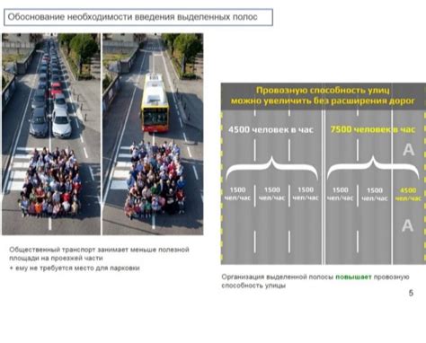
Task: Click the upper 'A' bus lane marking
Action: (x=408, y=150)
